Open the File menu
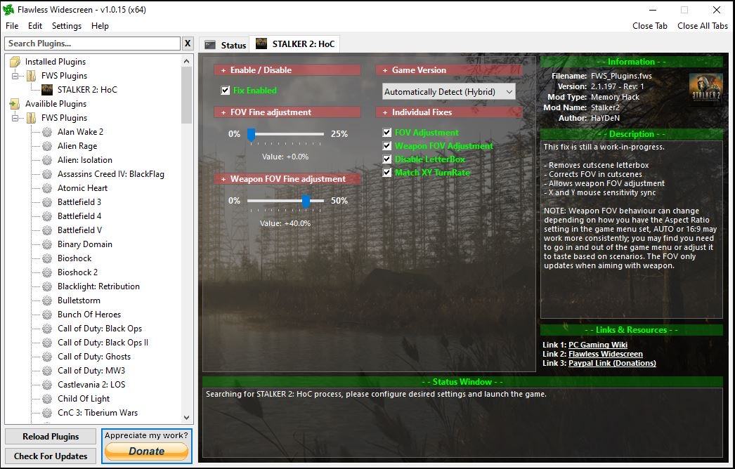Image resolution: width=735 pixels, height=469 pixels. (x=12, y=26)
